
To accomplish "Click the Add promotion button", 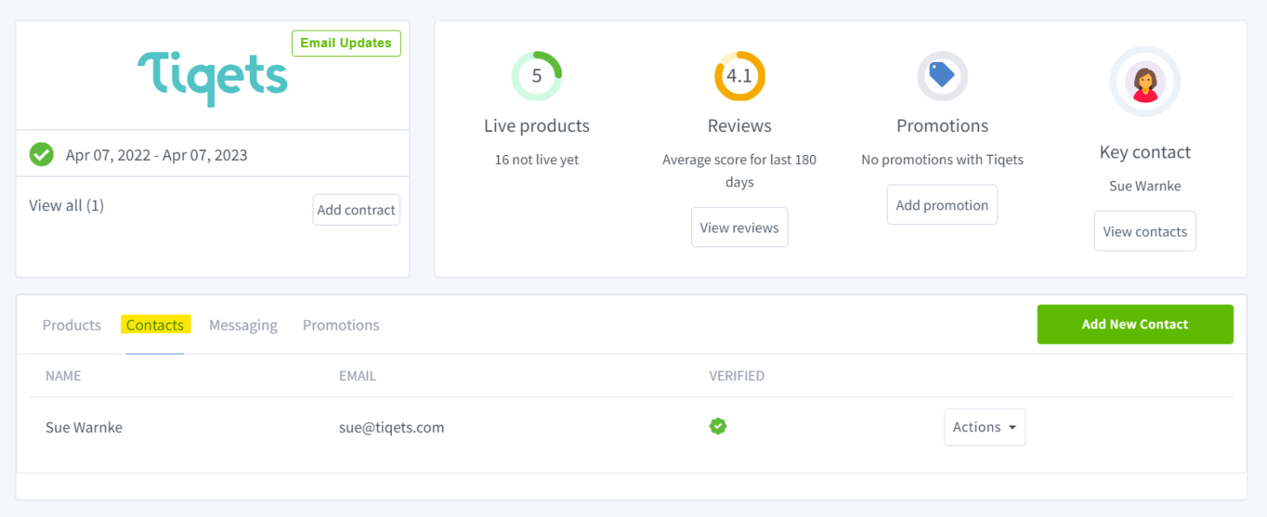I will coord(942,205).
